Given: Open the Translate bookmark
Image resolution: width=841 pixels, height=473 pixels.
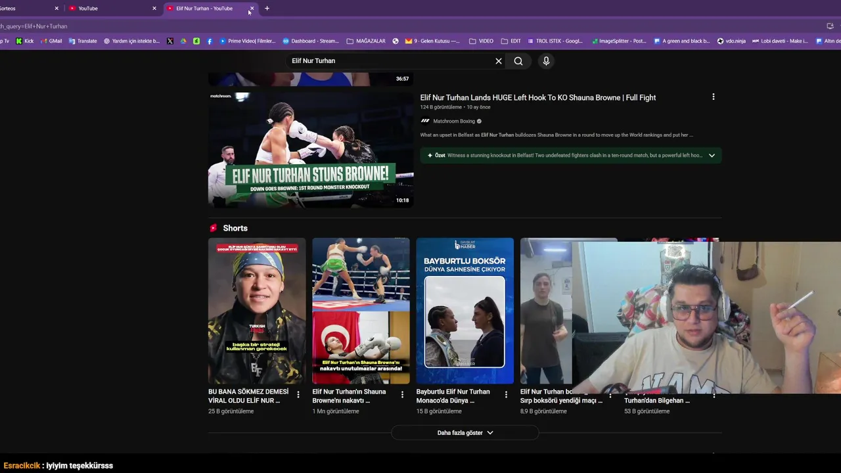Looking at the screenshot, I should pyautogui.click(x=83, y=41).
